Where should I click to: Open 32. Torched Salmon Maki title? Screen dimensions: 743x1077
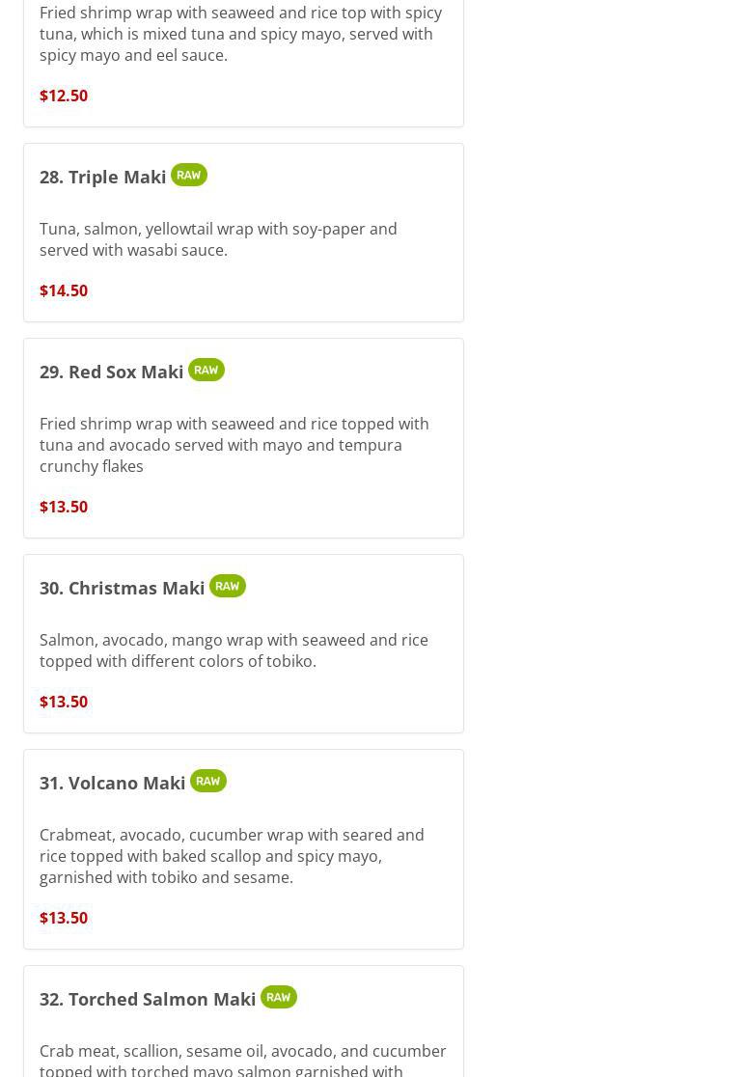[148, 999]
